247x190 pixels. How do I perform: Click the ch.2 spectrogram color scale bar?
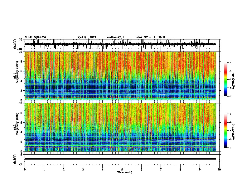[226, 131]
